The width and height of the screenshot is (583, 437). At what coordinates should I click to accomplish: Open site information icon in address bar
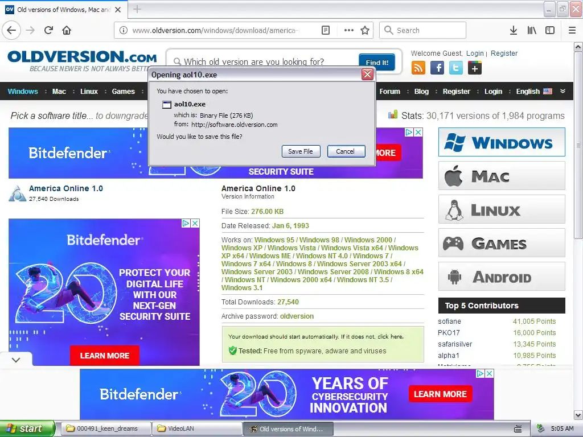click(124, 30)
